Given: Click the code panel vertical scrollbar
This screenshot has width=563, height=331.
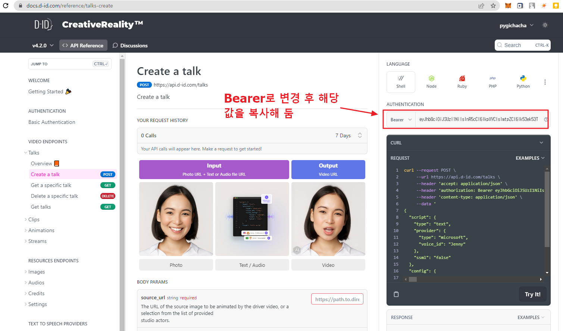Looking at the screenshot, I should [x=547, y=209].
